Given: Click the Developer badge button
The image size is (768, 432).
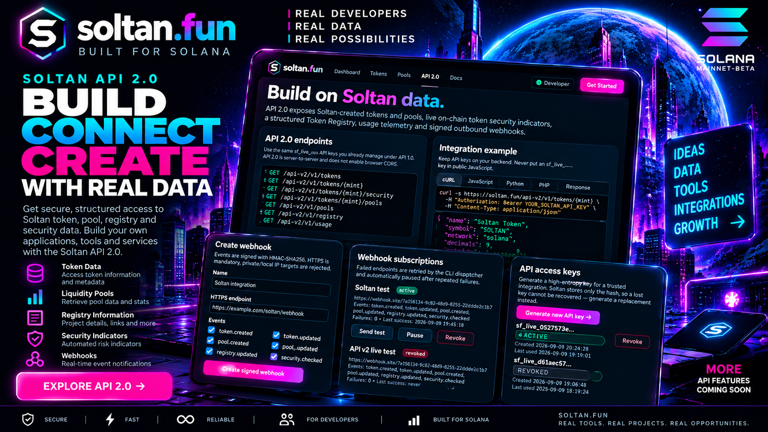Looking at the screenshot, I should pyautogui.click(x=553, y=83).
